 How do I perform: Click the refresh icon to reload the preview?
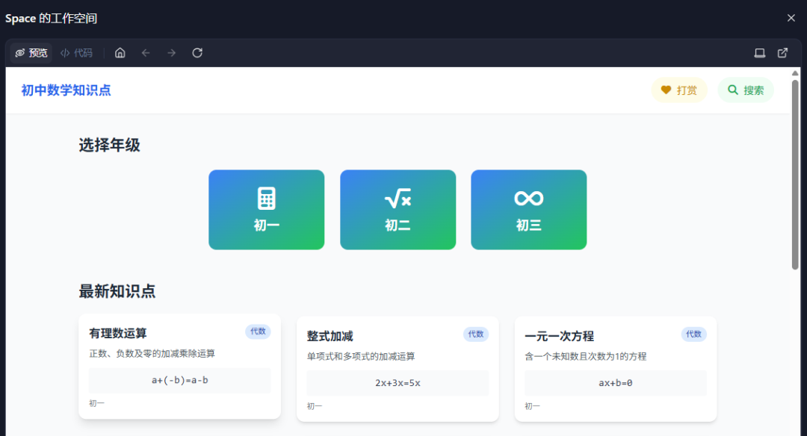[x=197, y=52]
